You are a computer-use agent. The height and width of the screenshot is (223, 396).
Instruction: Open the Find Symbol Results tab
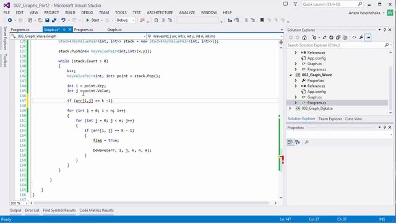click(x=59, y=211)
